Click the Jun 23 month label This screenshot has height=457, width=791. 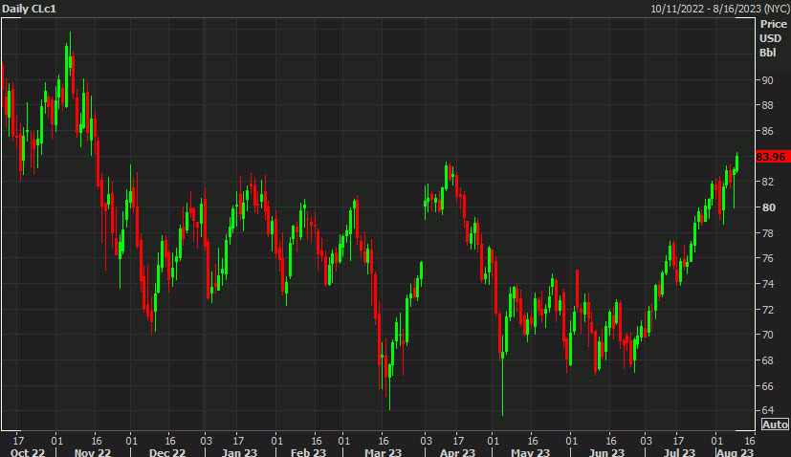click(x=606, y=452)
